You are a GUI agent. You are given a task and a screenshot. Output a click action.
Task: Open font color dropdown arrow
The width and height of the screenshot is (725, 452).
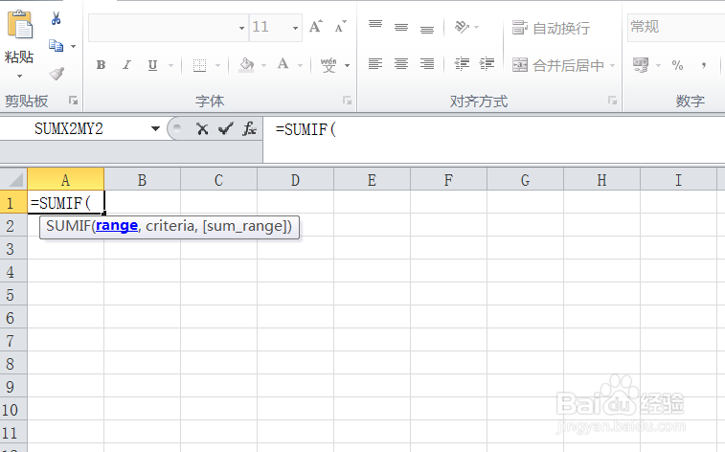300,66
